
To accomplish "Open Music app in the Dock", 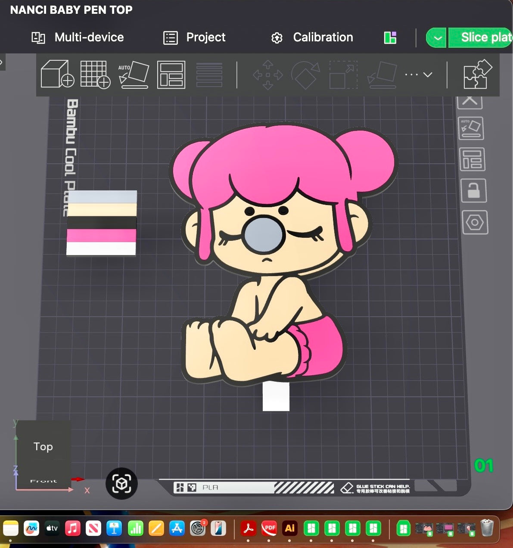I will 72,529.
